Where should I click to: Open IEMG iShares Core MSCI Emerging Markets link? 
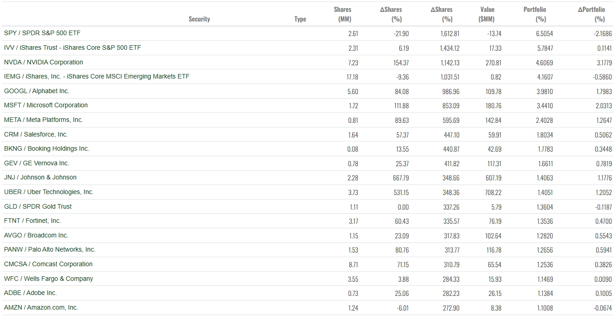(x=96, y=76)
